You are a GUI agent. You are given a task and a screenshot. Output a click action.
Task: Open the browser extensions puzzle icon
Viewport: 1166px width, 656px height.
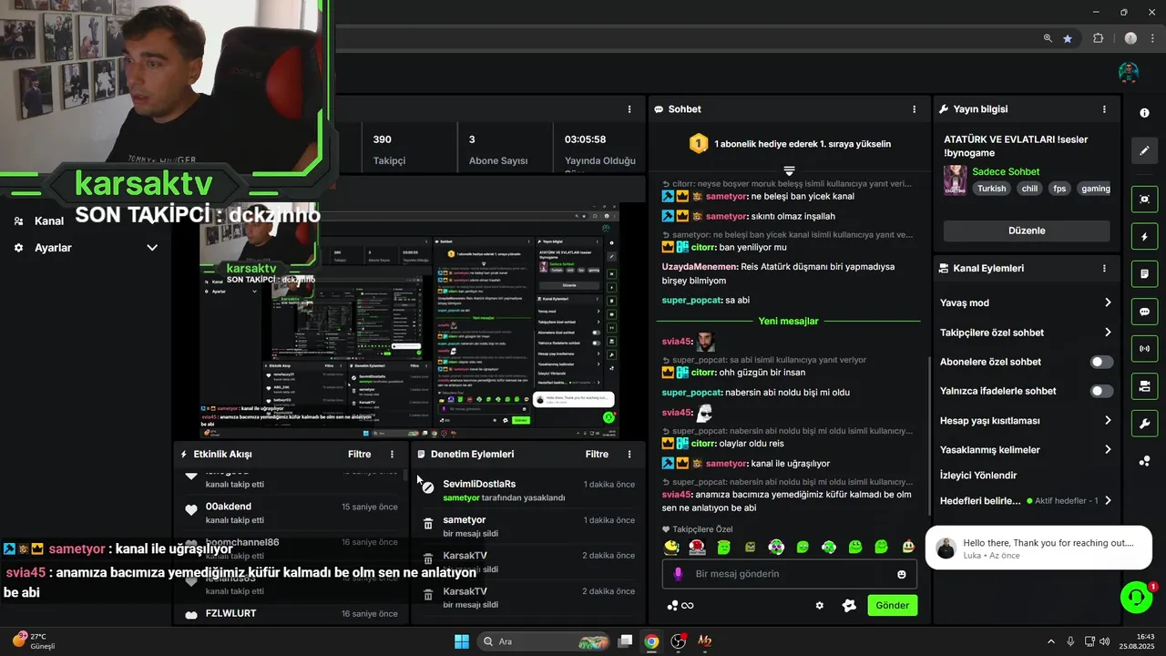pyautogui.click(x=1098, y=38)
